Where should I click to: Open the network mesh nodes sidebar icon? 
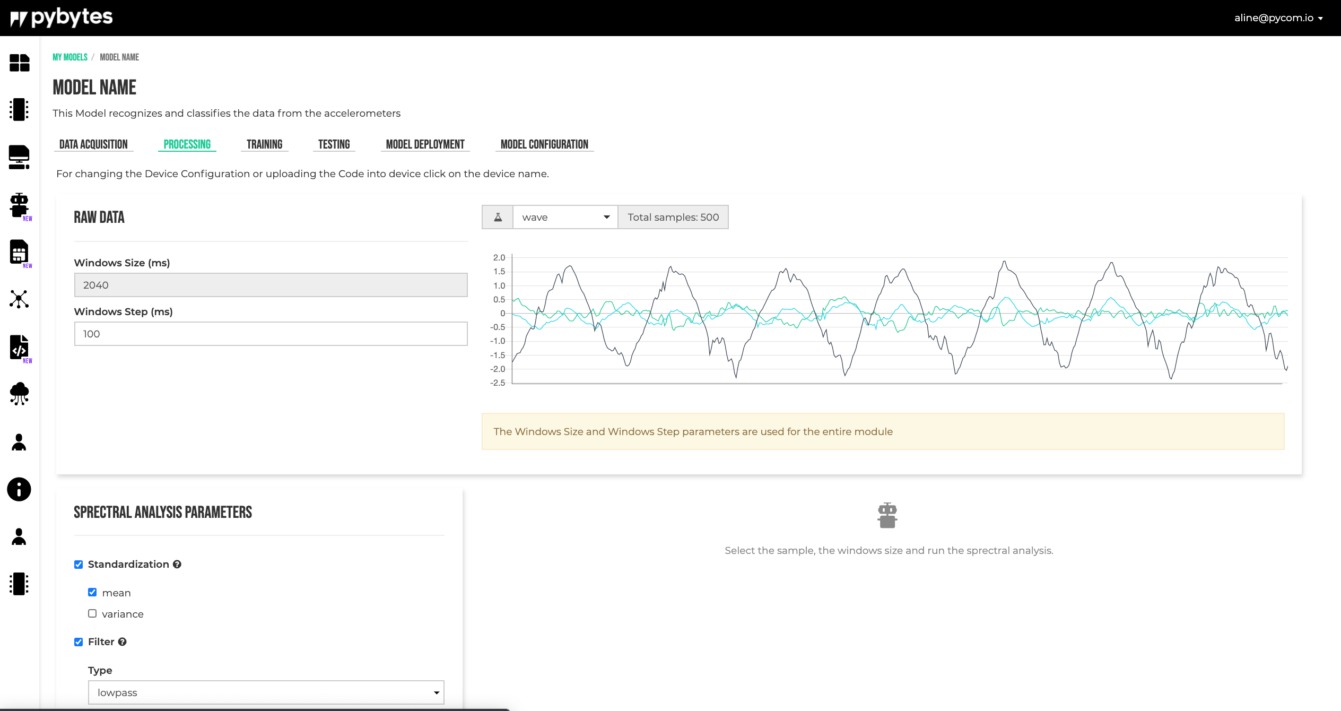pos(19,299)
